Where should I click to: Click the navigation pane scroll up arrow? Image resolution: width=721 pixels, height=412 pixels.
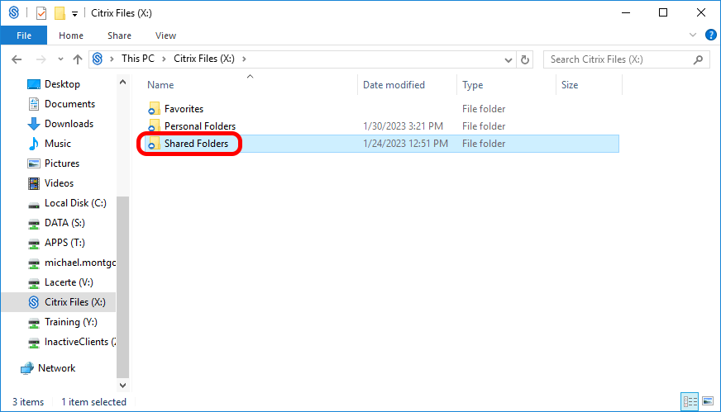coord(122,83)
